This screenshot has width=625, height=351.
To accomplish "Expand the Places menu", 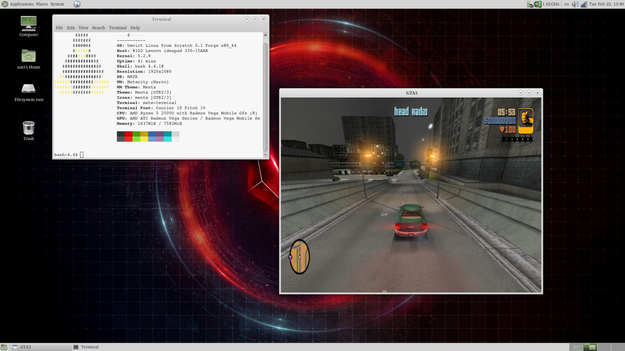I will coord(42,4).
